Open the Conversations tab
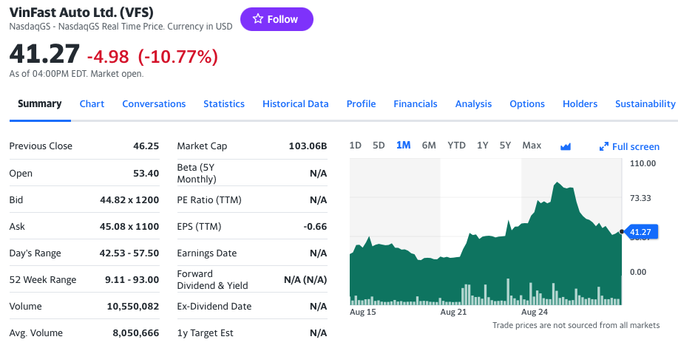This screenshot has height=348, width=678. pos(154,103)
